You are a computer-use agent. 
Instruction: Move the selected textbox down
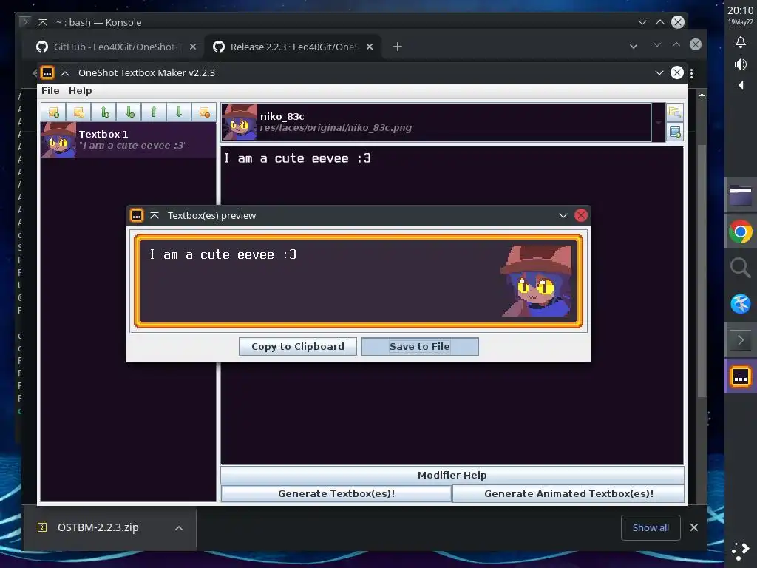[179, 112]
